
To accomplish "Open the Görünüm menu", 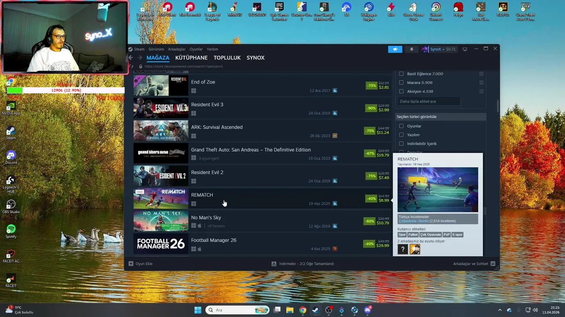I will 156,49.
